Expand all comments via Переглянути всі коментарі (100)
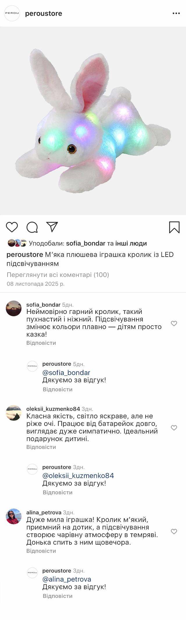Image resolution: width=186 pixels, height=620 pixels. tap(58, 275)
